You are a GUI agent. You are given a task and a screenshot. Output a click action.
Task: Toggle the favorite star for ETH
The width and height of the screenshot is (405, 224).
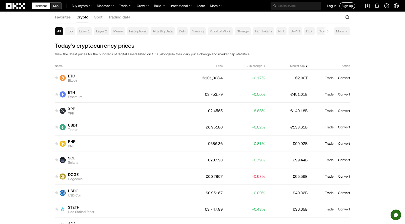(57, 94)
